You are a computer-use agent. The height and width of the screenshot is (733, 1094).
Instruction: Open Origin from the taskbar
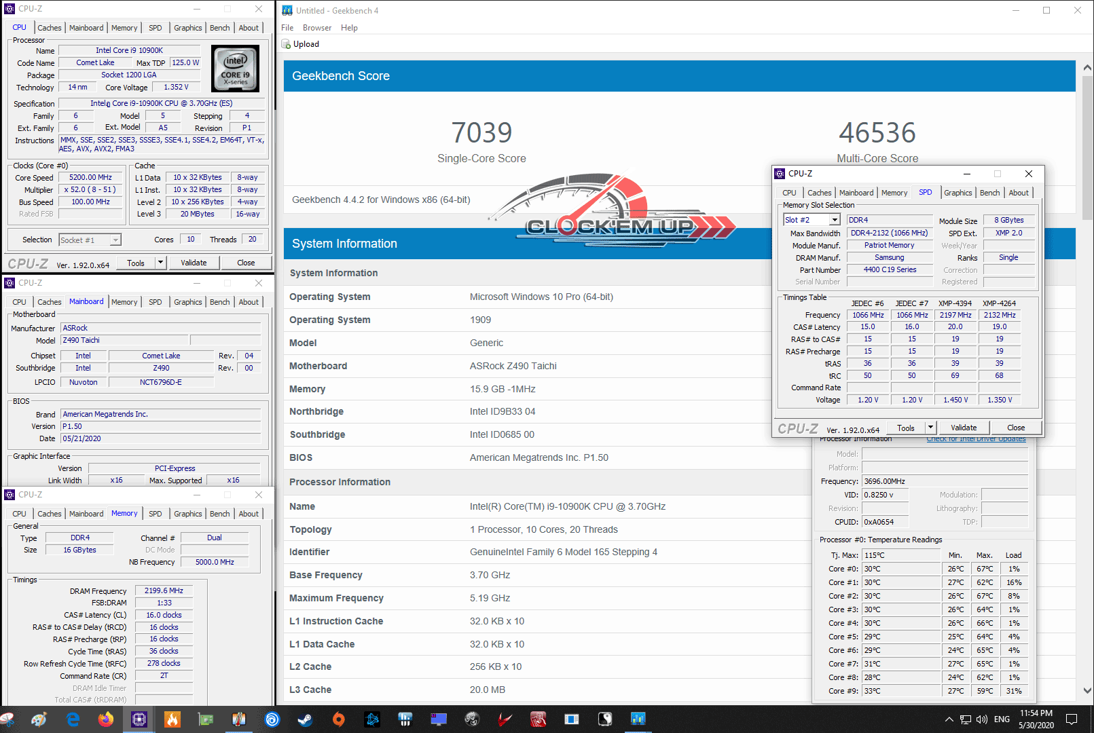[x=338, y=719]
